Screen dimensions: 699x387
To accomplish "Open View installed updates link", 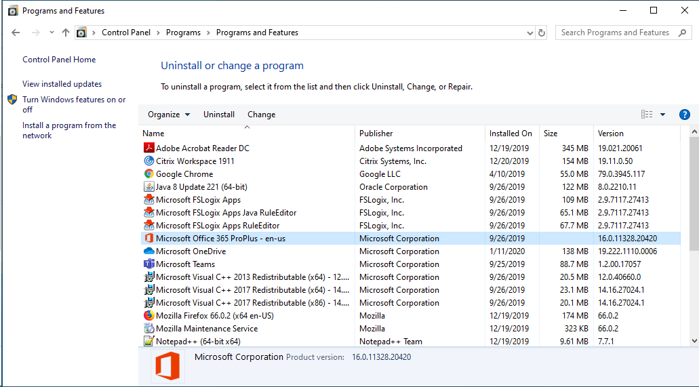I will tap(62, 84).
